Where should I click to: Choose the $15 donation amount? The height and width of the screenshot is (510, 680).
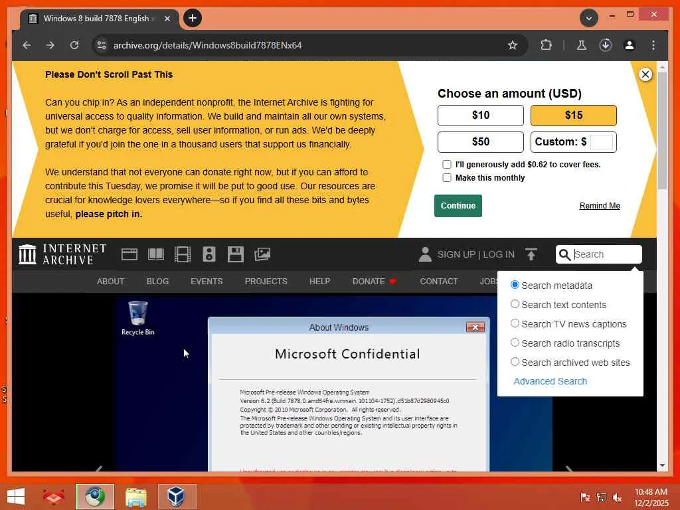pyautogui.click(x=573, y=116)
